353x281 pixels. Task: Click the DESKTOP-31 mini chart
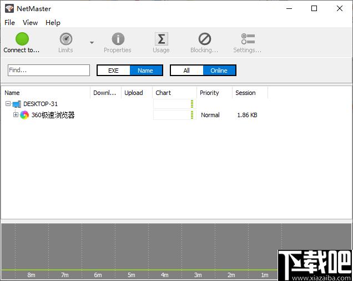(175, 104)
